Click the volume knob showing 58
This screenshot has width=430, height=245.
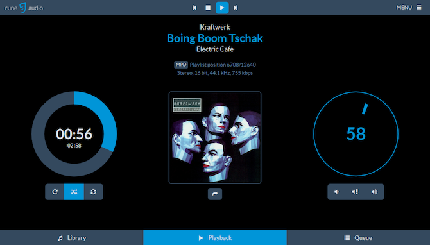(x=356, y=134)
